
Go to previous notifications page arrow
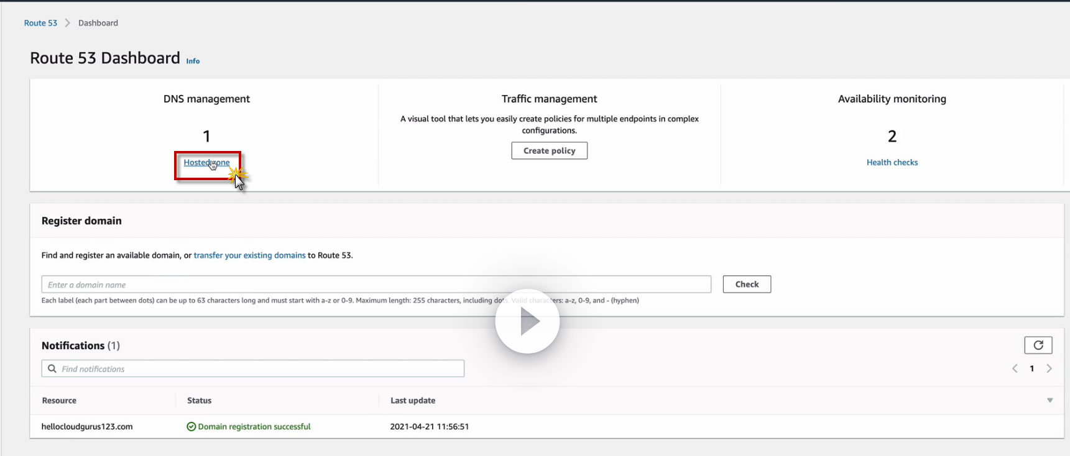(1015, 368)
